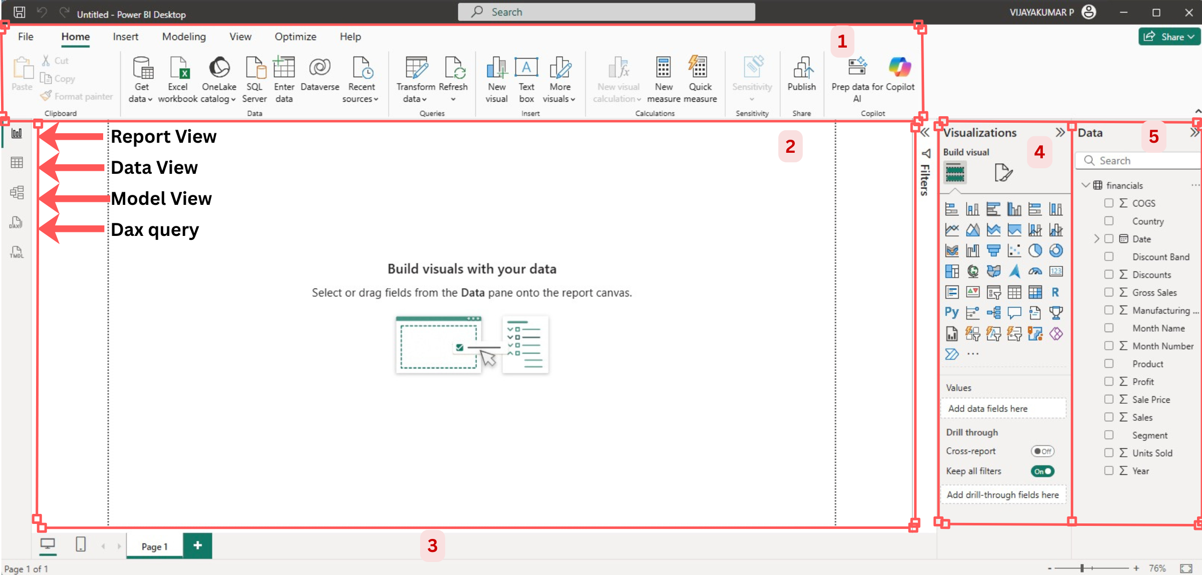Click the zoom slider in status bar

pos(1082,568)
